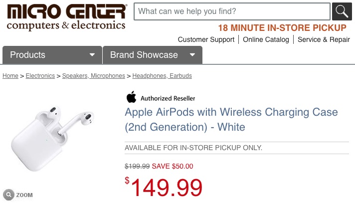Open the Online Catalog link
Image resolution: width=355 pixels, height=206 pixels.
pos(266,39)
